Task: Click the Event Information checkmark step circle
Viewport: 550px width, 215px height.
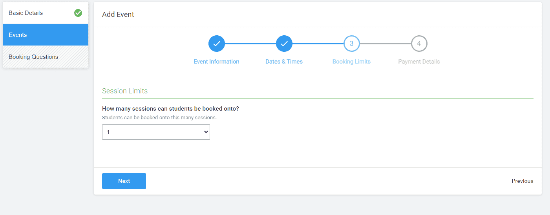Action: coord(216,44)
